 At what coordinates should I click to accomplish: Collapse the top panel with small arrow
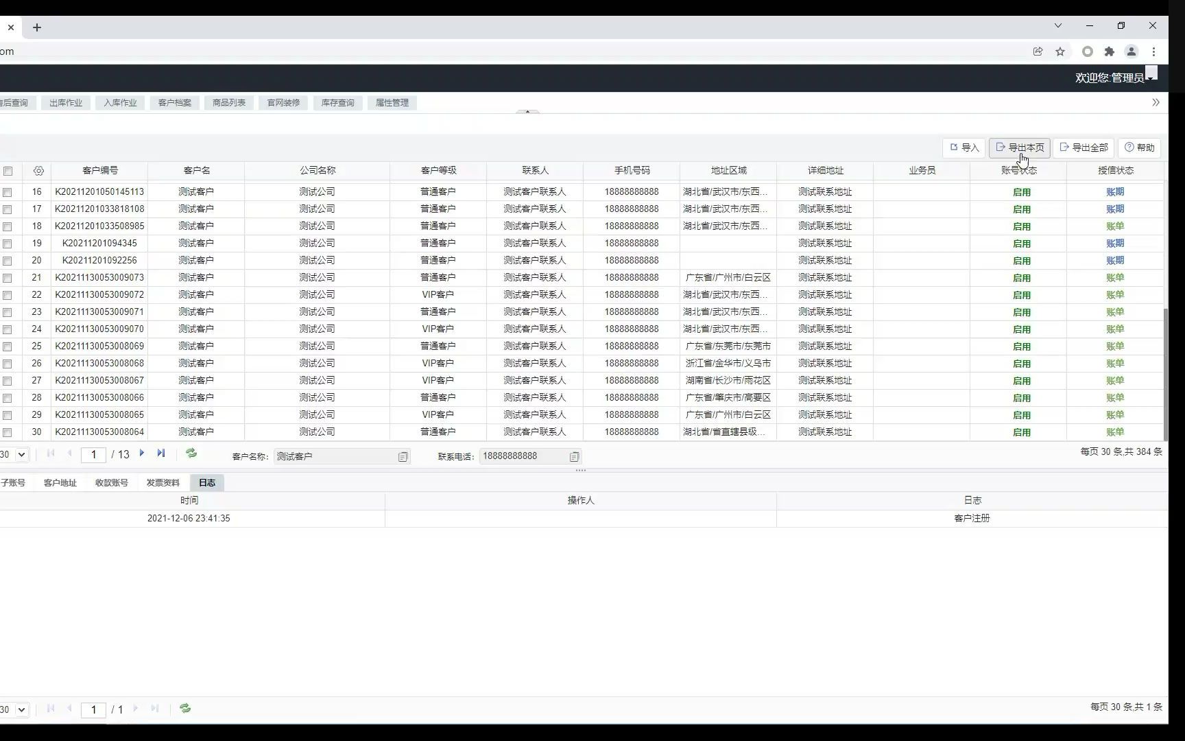tap(527, 111)
